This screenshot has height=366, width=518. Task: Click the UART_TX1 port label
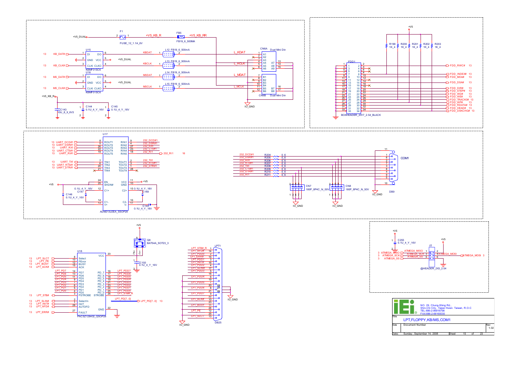[x=67, y=162]
